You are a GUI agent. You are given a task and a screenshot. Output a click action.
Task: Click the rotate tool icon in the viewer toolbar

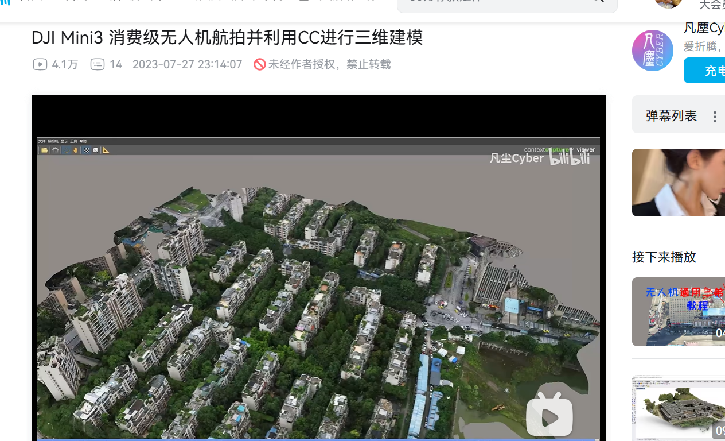(x=67, y=150)
